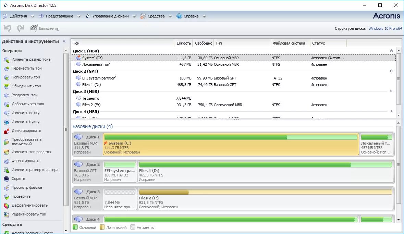Click the Convert to logical icon (Преобразовать в логический)
Screen dimensions: 404x234
(x=7, y=142)
